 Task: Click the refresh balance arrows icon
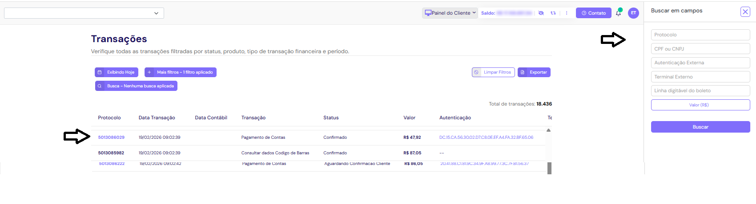coord(553,13)
